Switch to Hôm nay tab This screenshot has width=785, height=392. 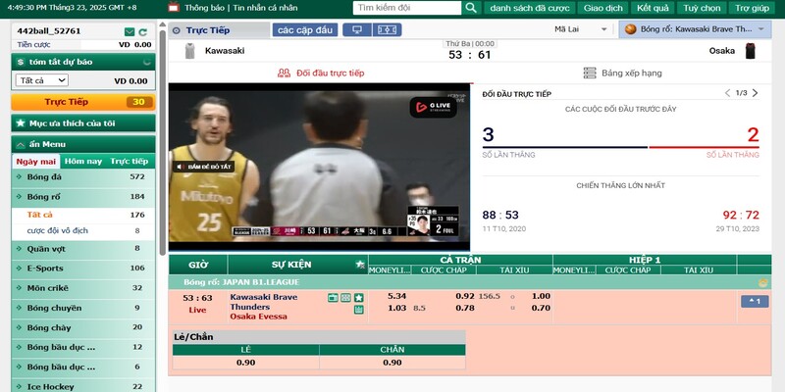(x=83, y=162)
